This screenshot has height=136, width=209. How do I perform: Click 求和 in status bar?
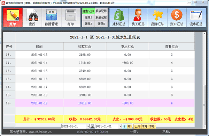[x=166, y=132]
